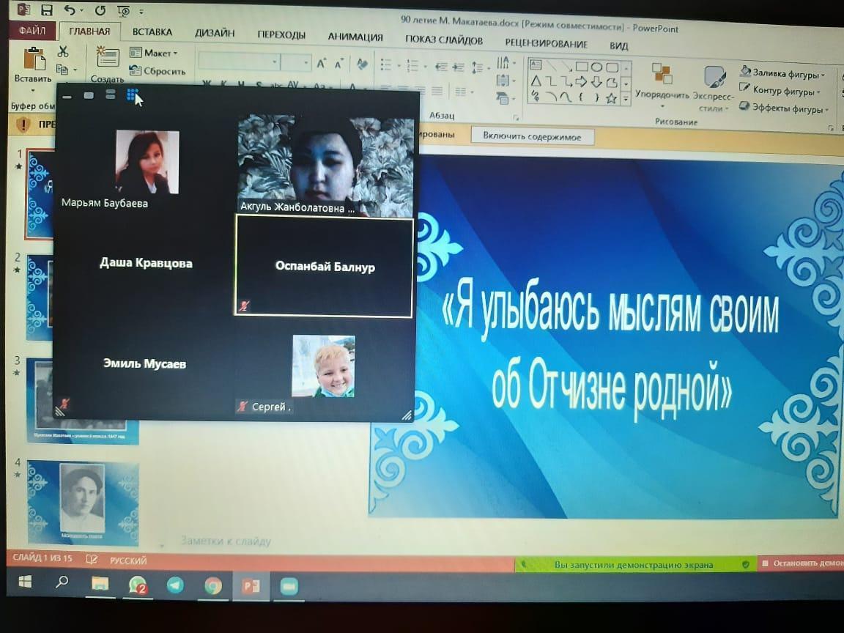This screenshot has width=844, height=633.
Task: Open the ФАЙЛ tab
Action: click(32, 30)
